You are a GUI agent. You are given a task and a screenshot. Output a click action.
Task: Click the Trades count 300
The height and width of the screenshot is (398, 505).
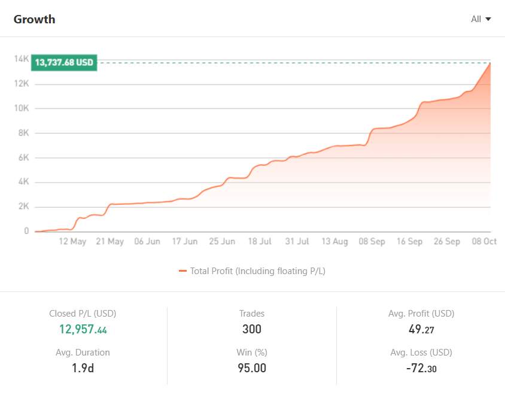252,329
